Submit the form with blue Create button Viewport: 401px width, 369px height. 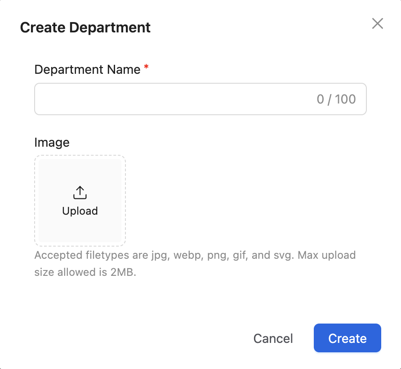(x=348, y=338)
